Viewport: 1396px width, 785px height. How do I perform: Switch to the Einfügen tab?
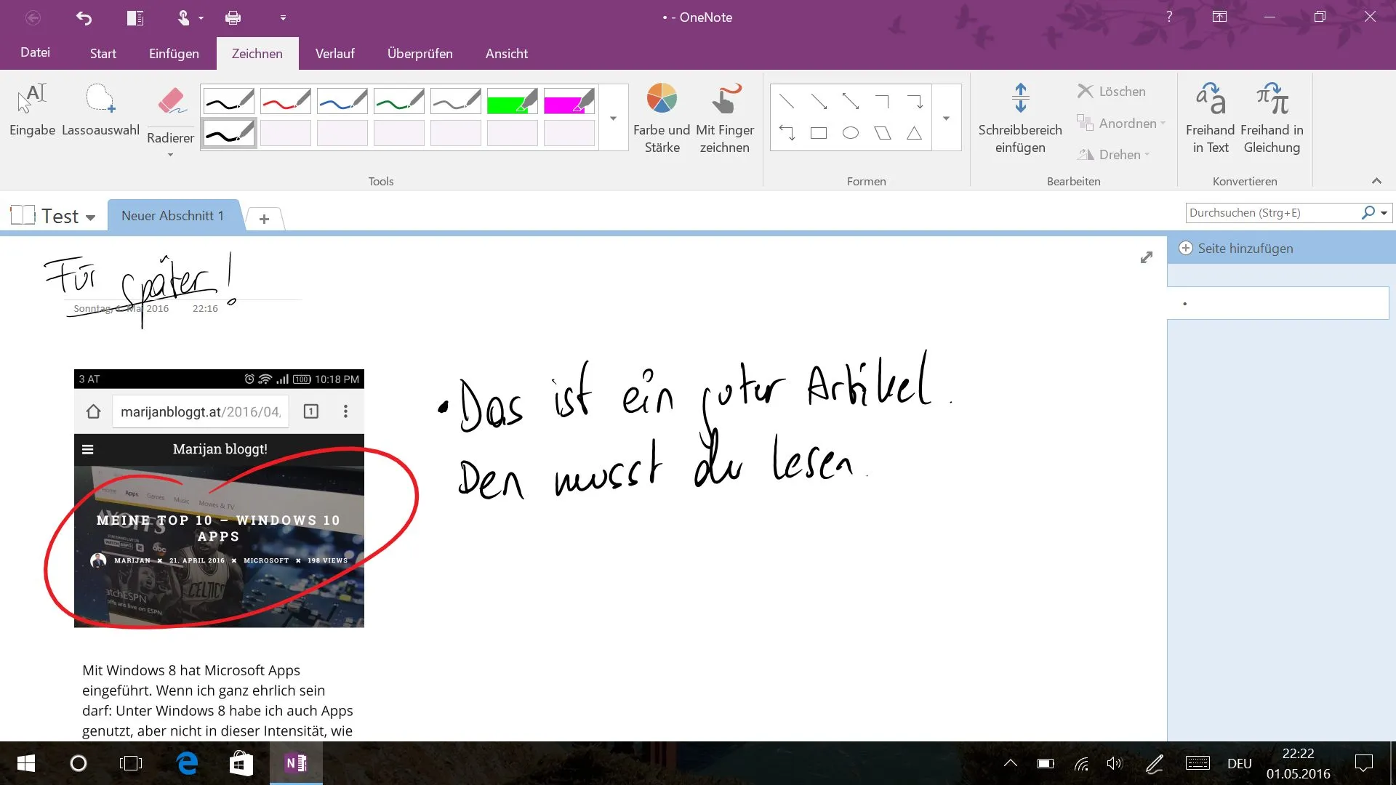tap(174, 54)
